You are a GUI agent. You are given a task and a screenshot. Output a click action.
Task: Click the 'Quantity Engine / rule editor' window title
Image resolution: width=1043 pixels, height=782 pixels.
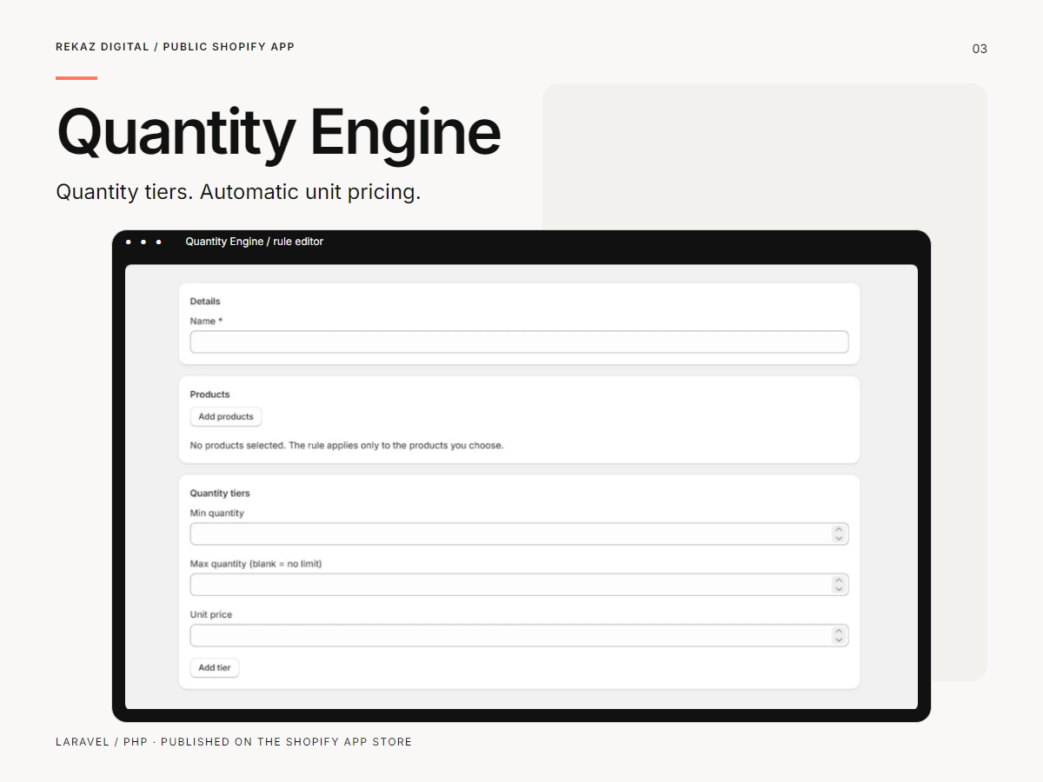pyautogui.click(x=255, y=242)
